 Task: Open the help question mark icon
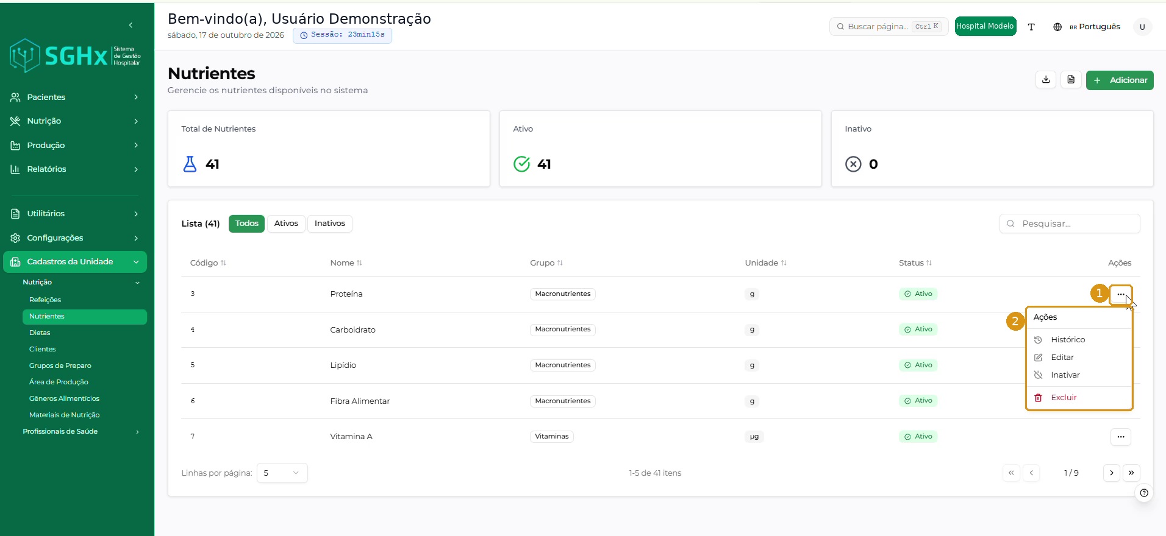pos(1144,493)
